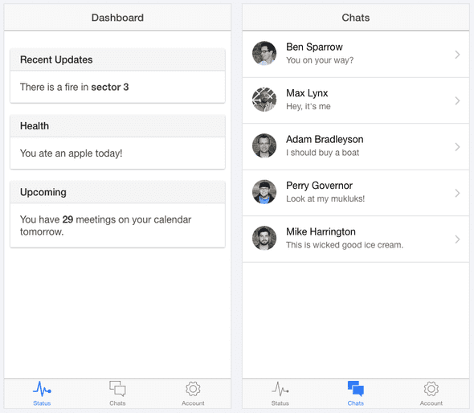This screenshot has height=413, width=474.
Task: Open the Account gear icon in Dashboard
Action: click(x=193, y=389)
